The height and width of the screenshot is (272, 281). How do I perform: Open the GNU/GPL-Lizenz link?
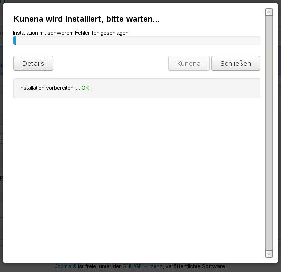[142, 266]
